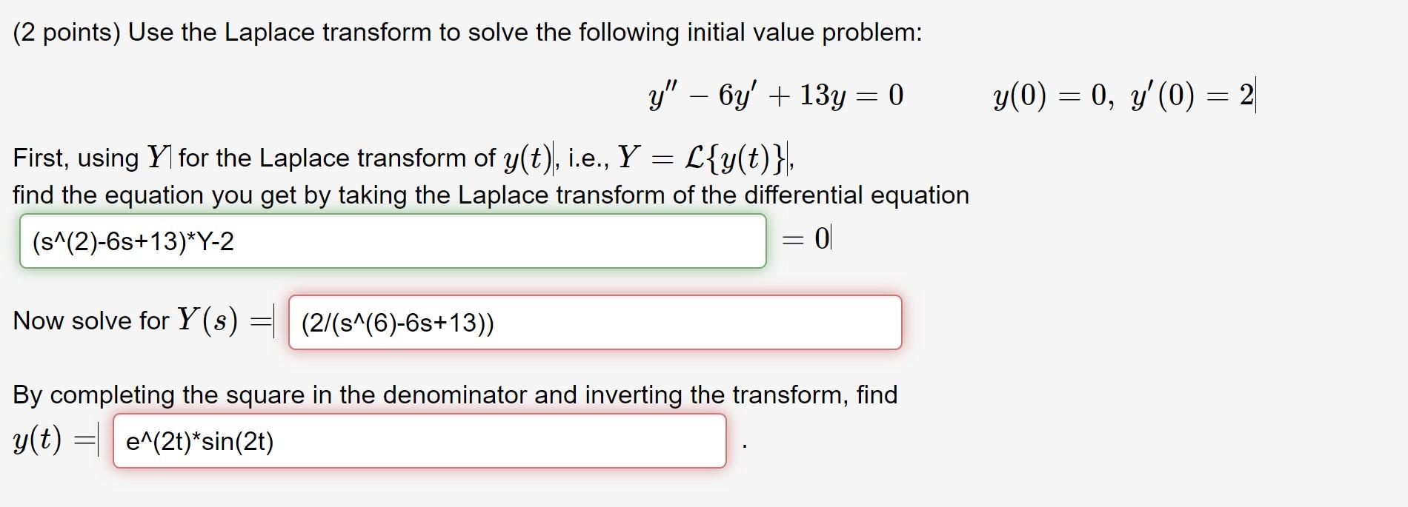
Task: Click the Now solve for Y(s) prompt
Action: [126, 320]
